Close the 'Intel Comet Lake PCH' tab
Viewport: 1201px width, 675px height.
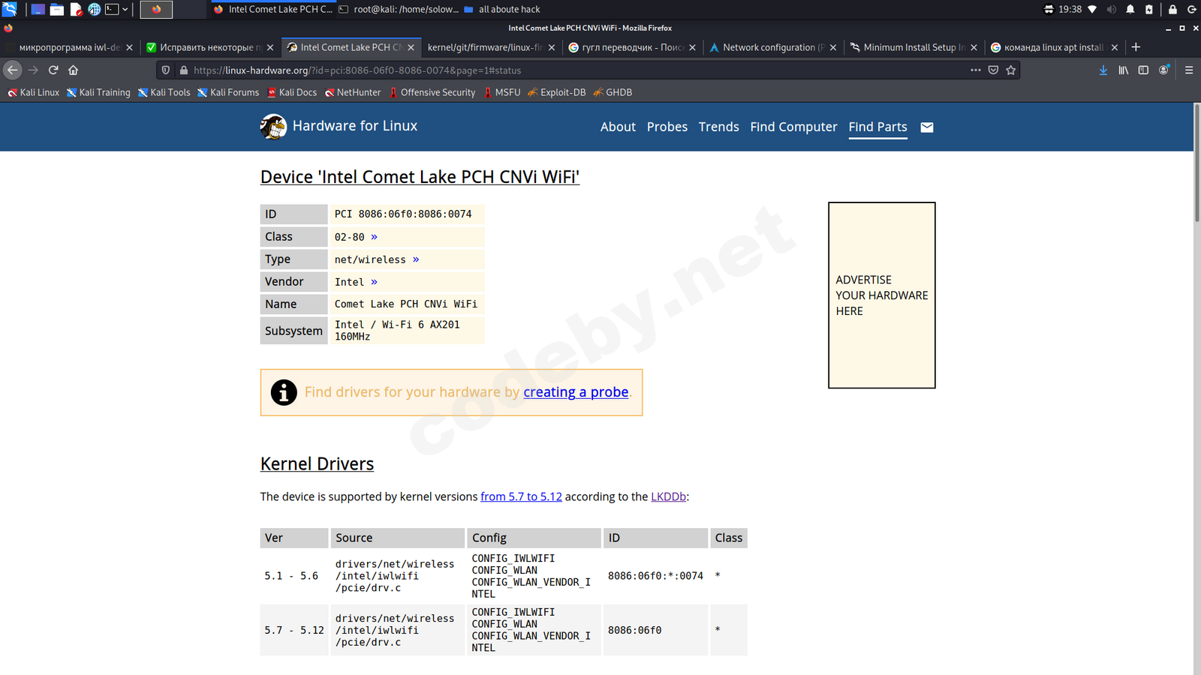411,47
